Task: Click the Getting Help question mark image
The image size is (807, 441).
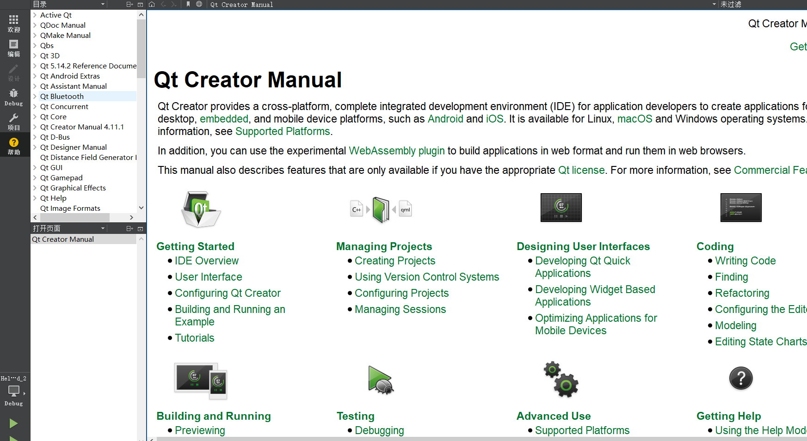Action: pos(741,378)
